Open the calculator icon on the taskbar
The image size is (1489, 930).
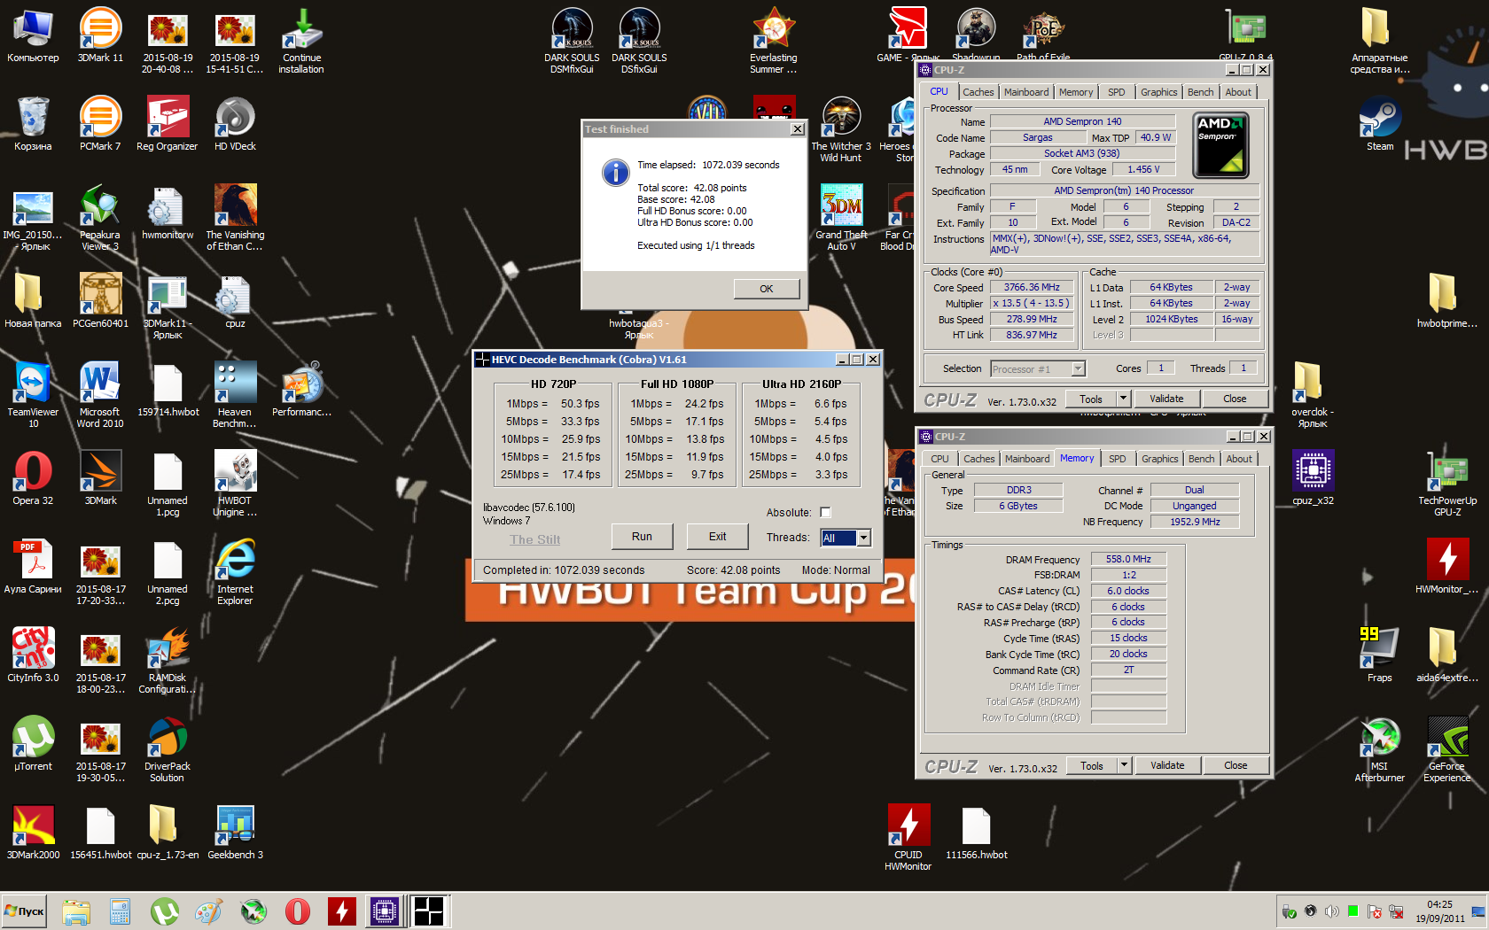pos(120,911)
